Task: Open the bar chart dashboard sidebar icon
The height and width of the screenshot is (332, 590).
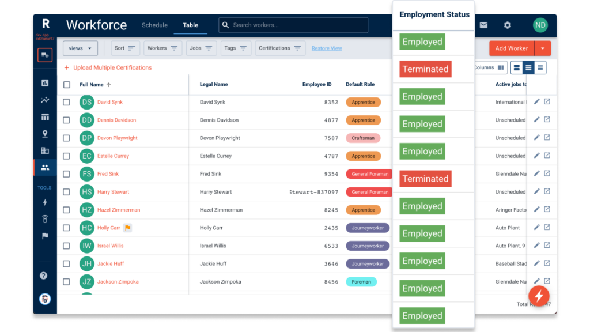Action: [x=45, y=83]
